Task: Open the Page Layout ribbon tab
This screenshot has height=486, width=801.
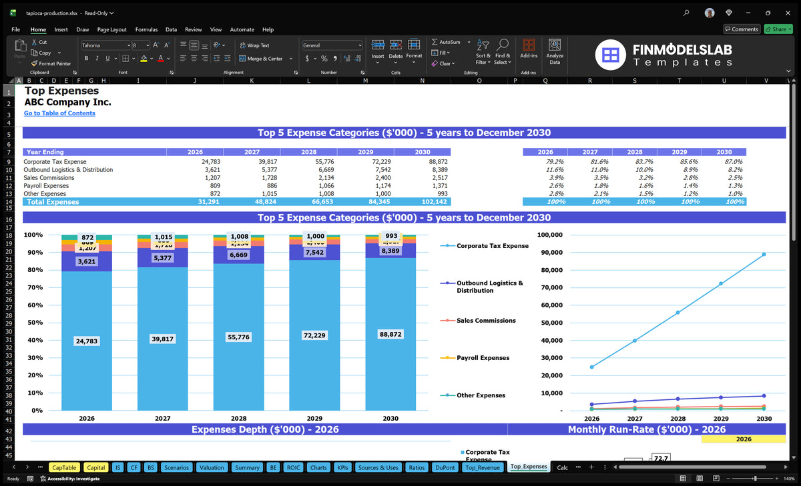Action: point(111,29)
